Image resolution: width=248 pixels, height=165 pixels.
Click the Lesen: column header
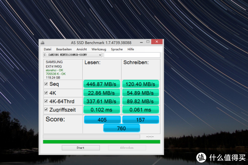point(92,62)
